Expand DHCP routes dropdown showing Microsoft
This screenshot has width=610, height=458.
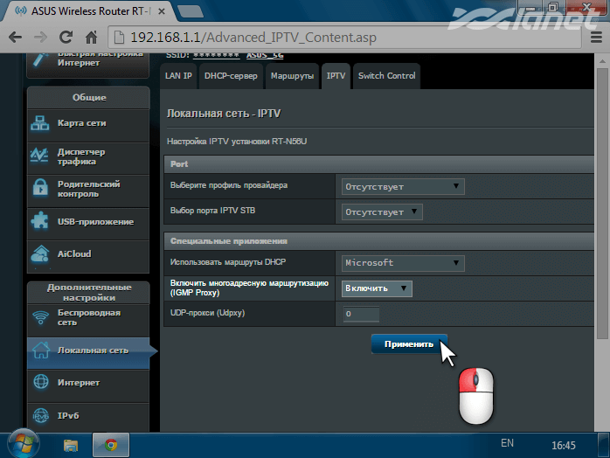pyautogui.click(x=402, y=262)
